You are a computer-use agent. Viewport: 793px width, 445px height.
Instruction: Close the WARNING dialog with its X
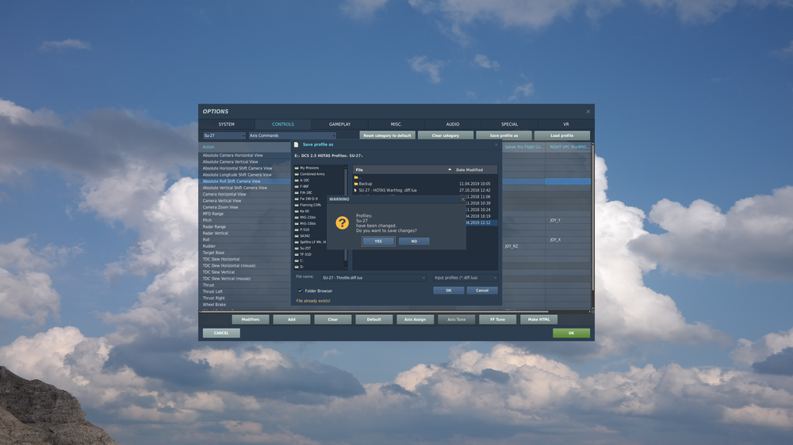pos(463,199)
